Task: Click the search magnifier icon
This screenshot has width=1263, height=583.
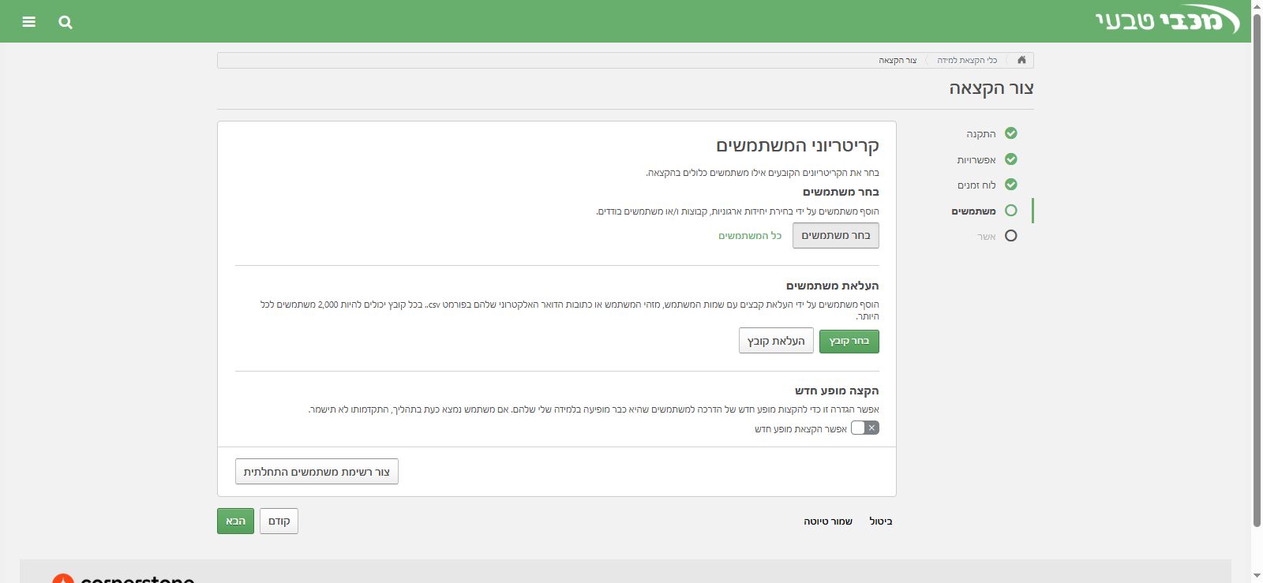Action: [x=66, y=22]
